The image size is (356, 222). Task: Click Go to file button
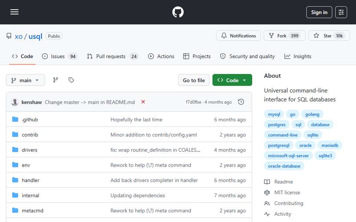(x=194, y=80)
